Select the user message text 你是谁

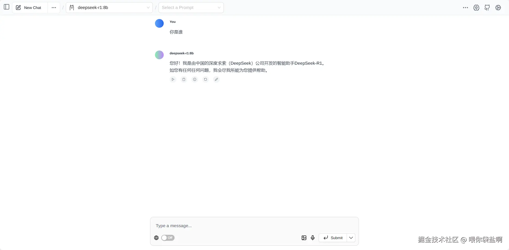click(176, 32)
